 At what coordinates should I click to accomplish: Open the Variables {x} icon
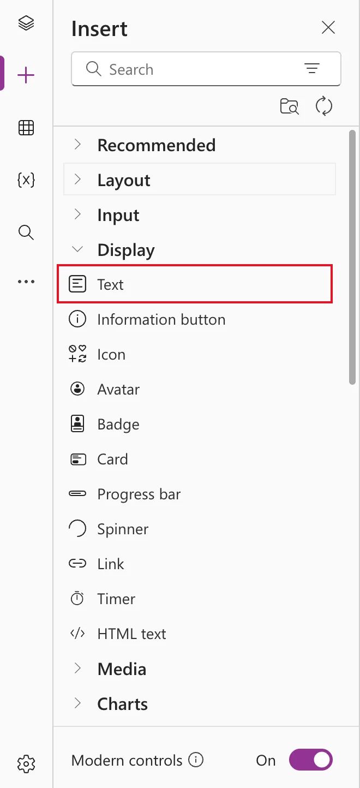click(26, 180)
